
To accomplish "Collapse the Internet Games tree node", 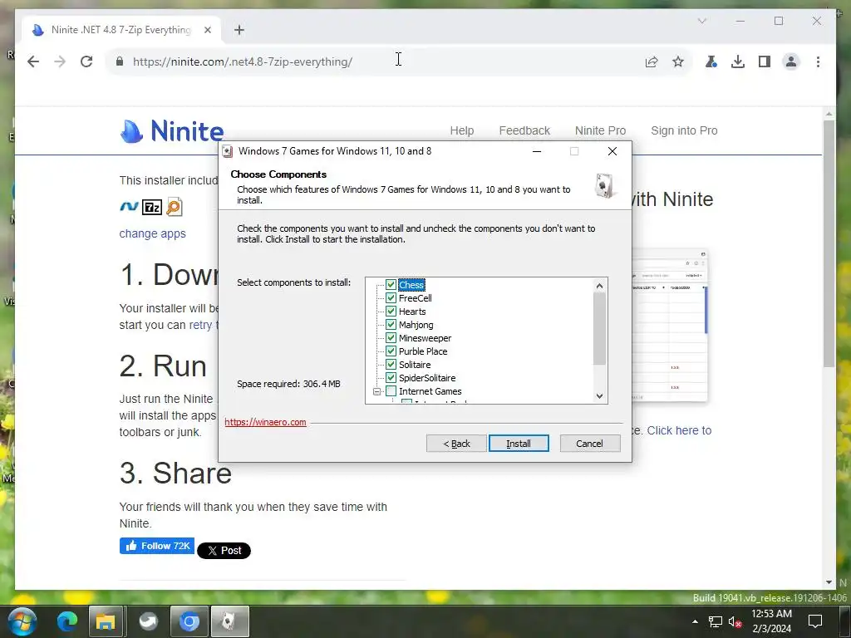I will 377,392.
